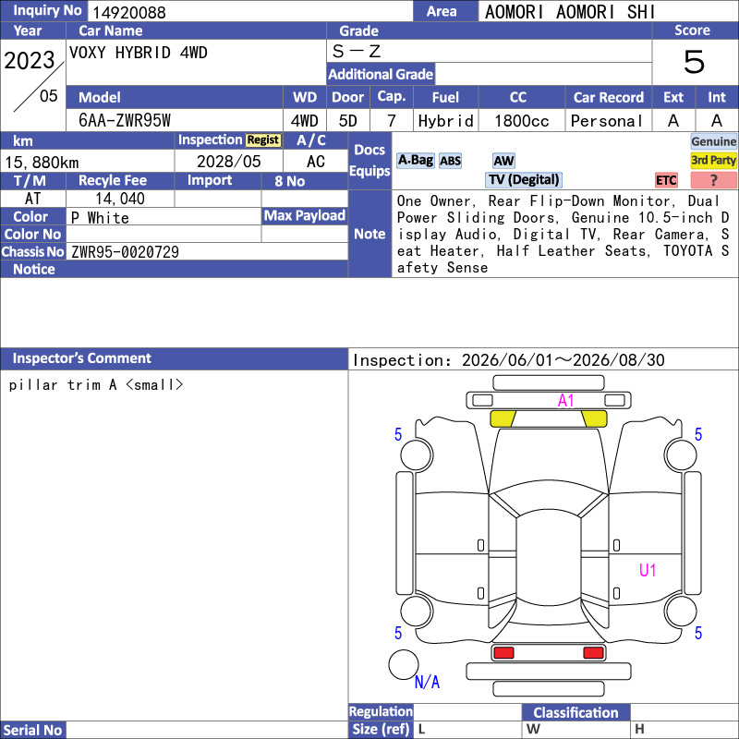Viewport: 739px width, 739px height.
Task: Click the red ETC badge
Action: point(666,180)
